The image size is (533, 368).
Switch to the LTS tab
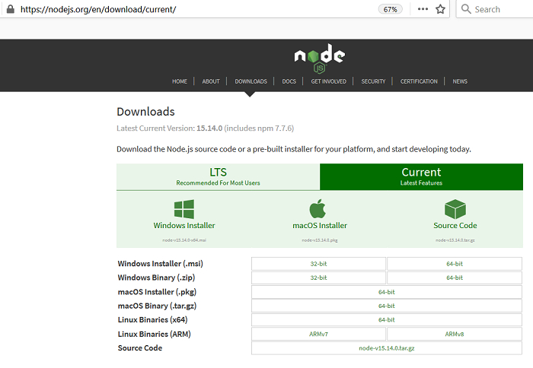pyautogui.click(x=218, y=177)
